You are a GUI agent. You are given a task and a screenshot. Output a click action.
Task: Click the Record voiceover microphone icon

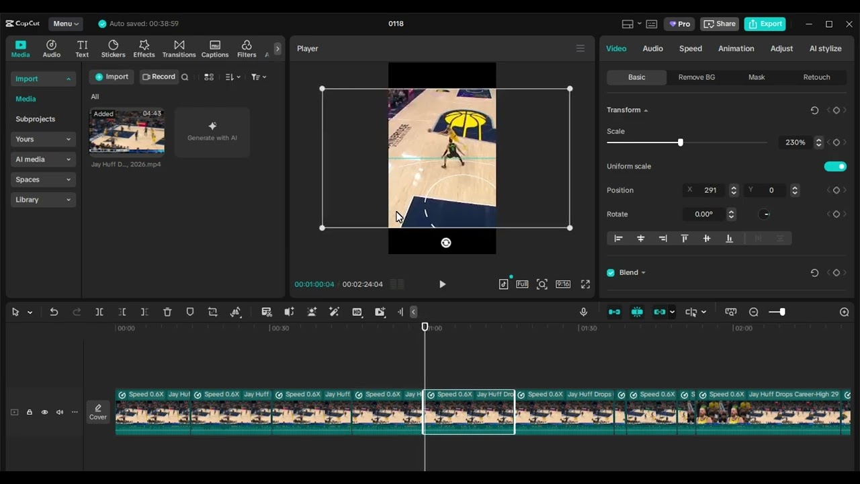pyautogui.click(x=583, y=312)
